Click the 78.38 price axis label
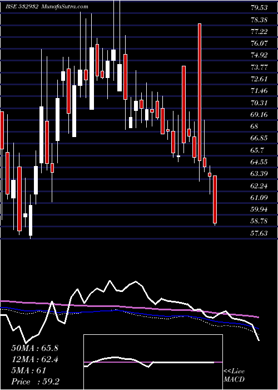This screenshot has width=278, height=390. click(x=259, y=19)
